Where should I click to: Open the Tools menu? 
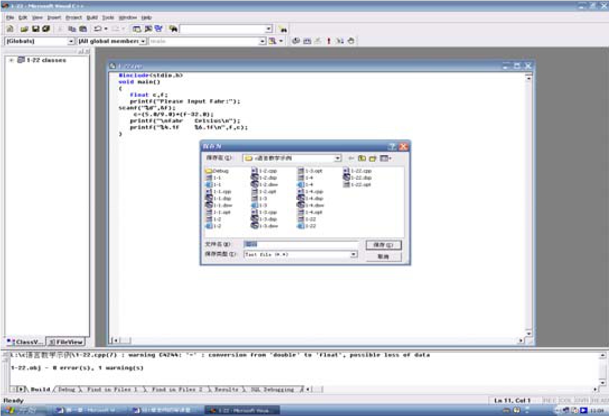108,17
